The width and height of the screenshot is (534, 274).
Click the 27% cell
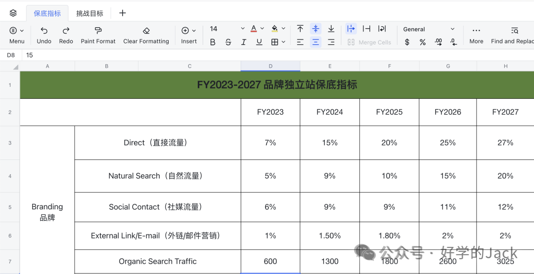tap(505, 143)
